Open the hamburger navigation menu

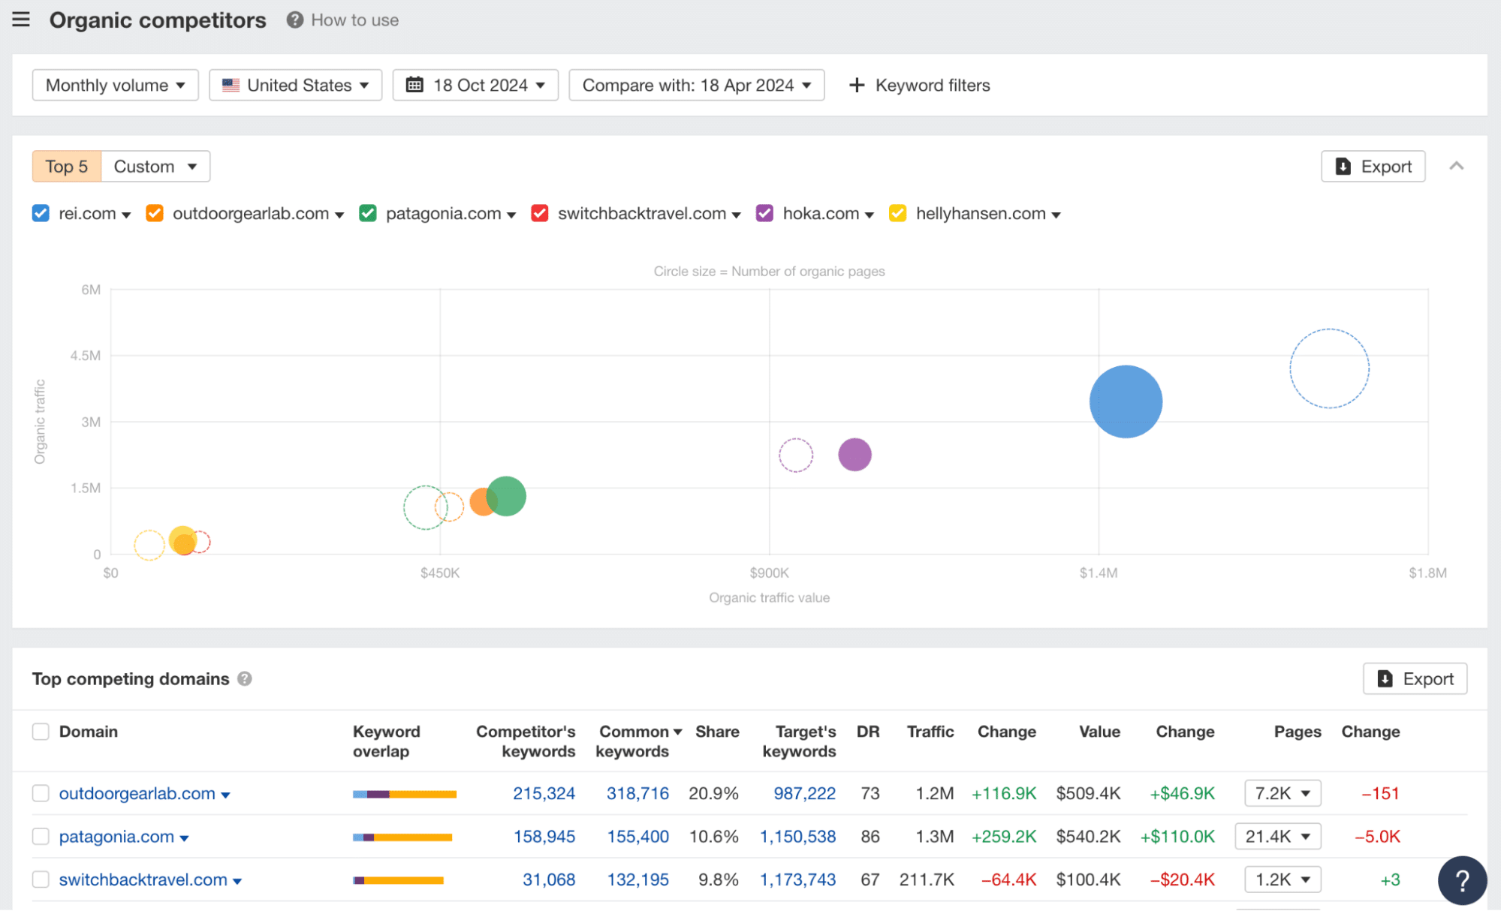pyautogui.click(x=21, y=20)
